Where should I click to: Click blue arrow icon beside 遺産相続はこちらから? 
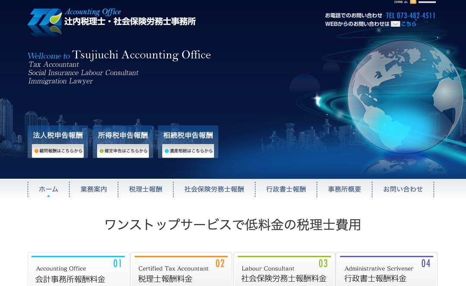tap(167, 151)
